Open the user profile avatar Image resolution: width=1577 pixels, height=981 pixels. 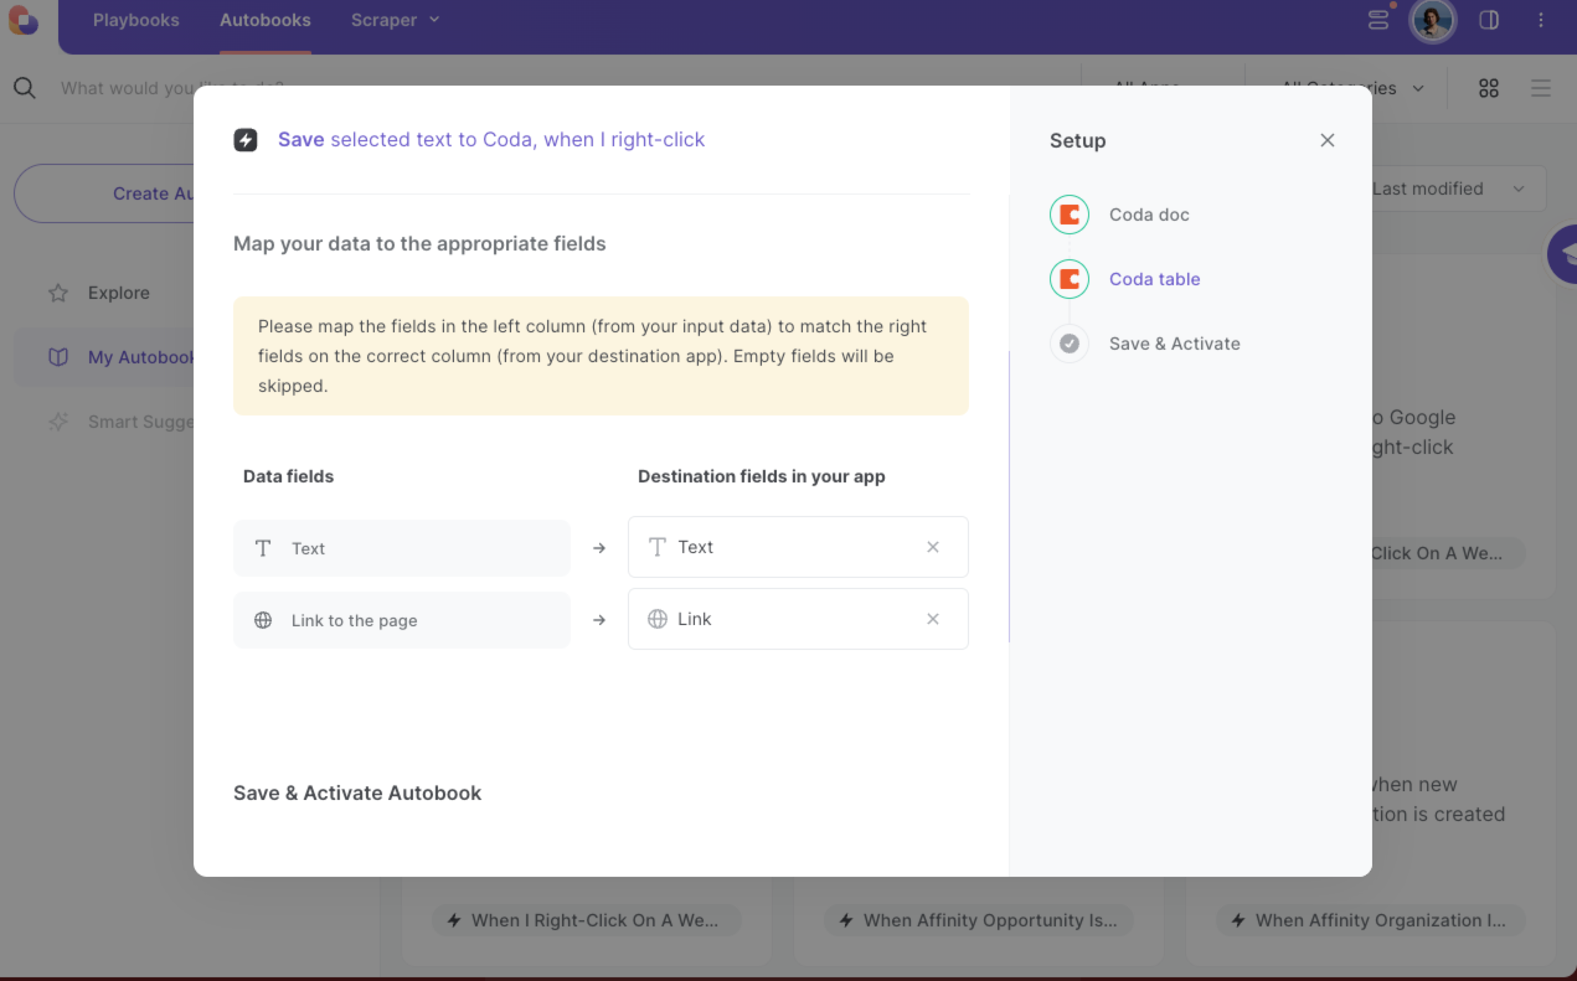(1432, 20)
